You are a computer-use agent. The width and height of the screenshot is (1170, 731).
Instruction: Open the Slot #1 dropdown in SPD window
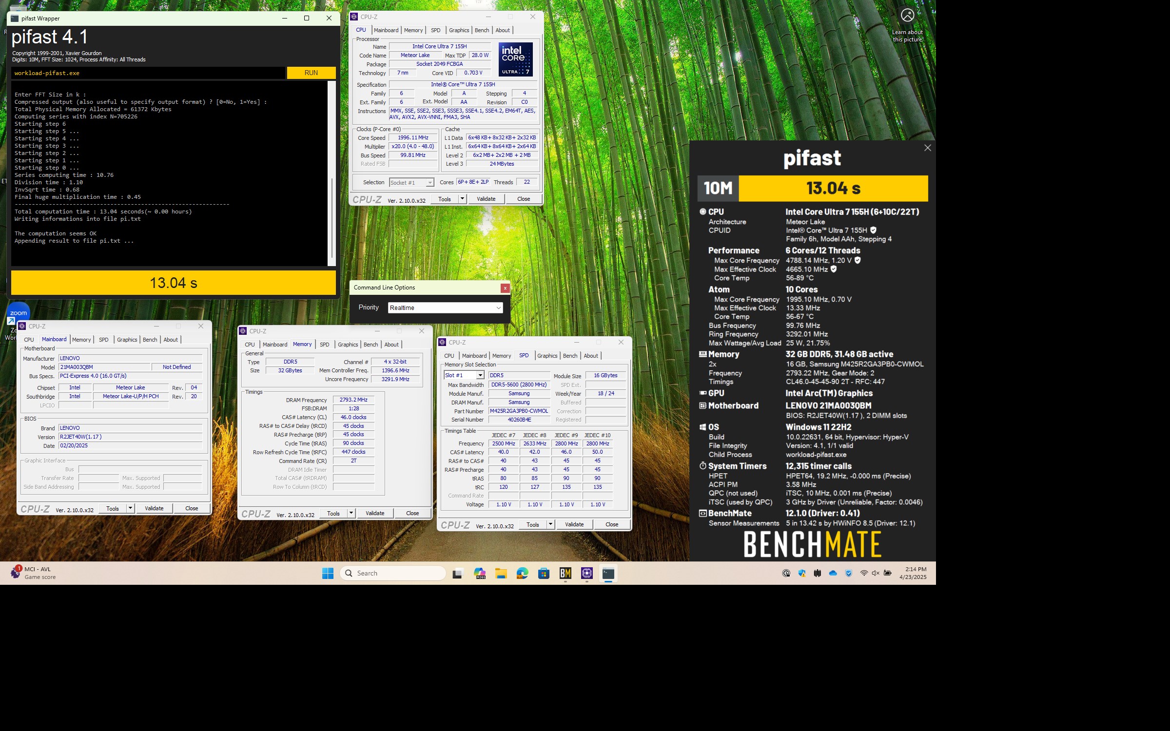click(464, 375)
